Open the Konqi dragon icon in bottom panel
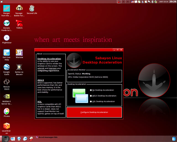 [31, 139]
